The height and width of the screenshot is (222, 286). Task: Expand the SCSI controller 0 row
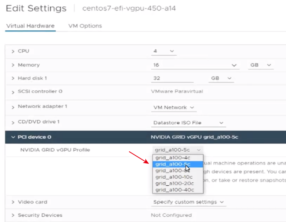[x=13, y=92]
